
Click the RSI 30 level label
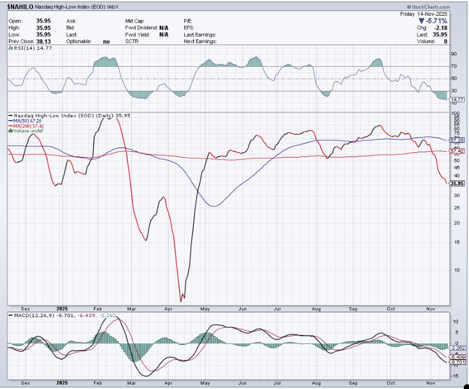[x=454, y=91]
